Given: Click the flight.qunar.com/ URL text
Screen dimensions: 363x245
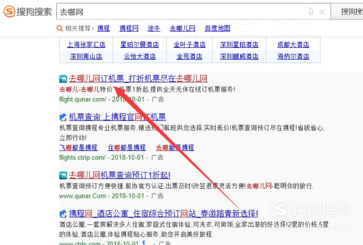Looking at the screenshot, I should point(83,100).
